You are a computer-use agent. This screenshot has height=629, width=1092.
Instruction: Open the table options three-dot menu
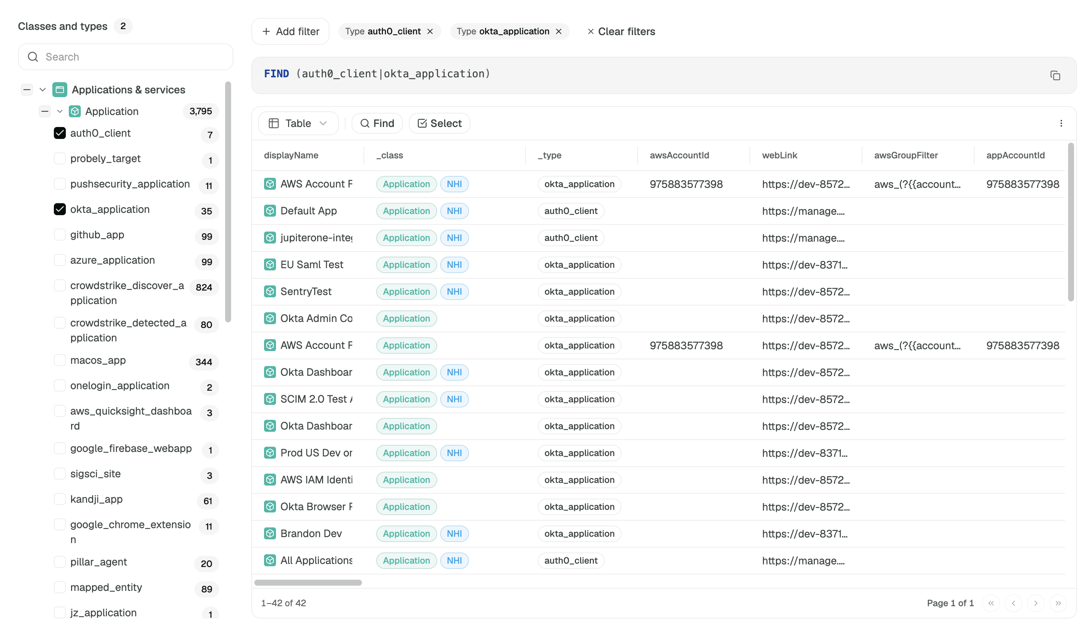point(1061,124)
